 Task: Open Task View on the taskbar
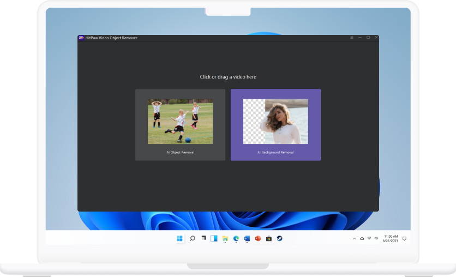[203, 238]
